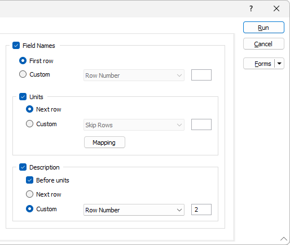
Task: Uncheck the Field Names checkbox
Action: [16, 46]
